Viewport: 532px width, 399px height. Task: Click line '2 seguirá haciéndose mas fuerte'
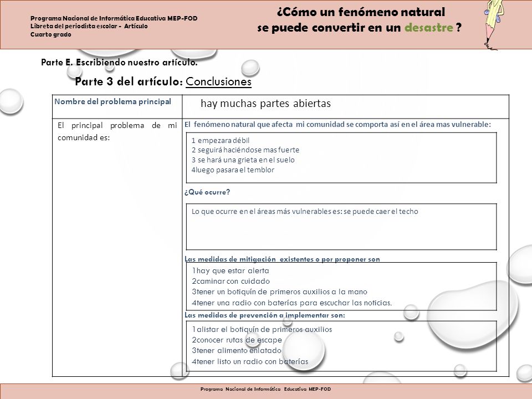point(245,150)
